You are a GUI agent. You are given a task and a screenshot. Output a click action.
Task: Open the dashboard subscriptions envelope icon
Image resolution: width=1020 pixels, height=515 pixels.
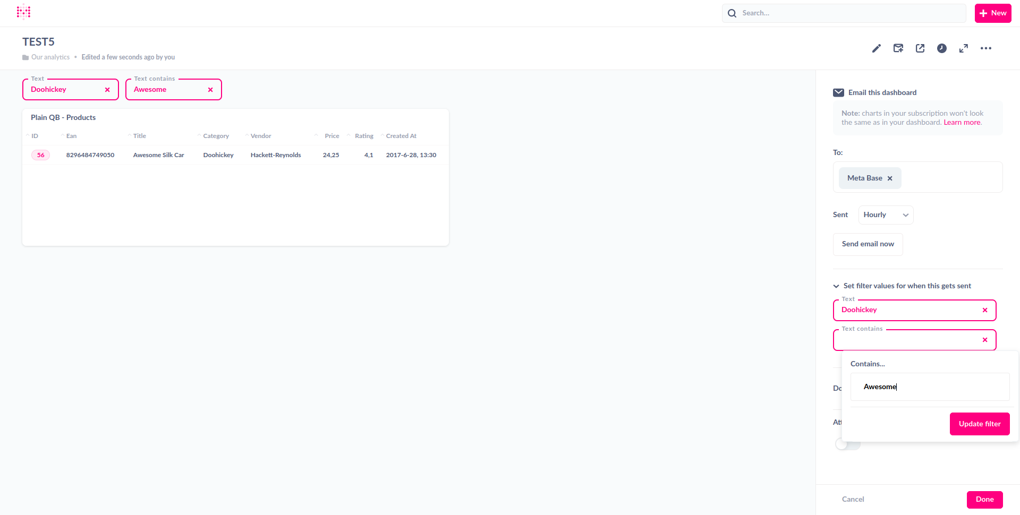[x=898, y=48]
